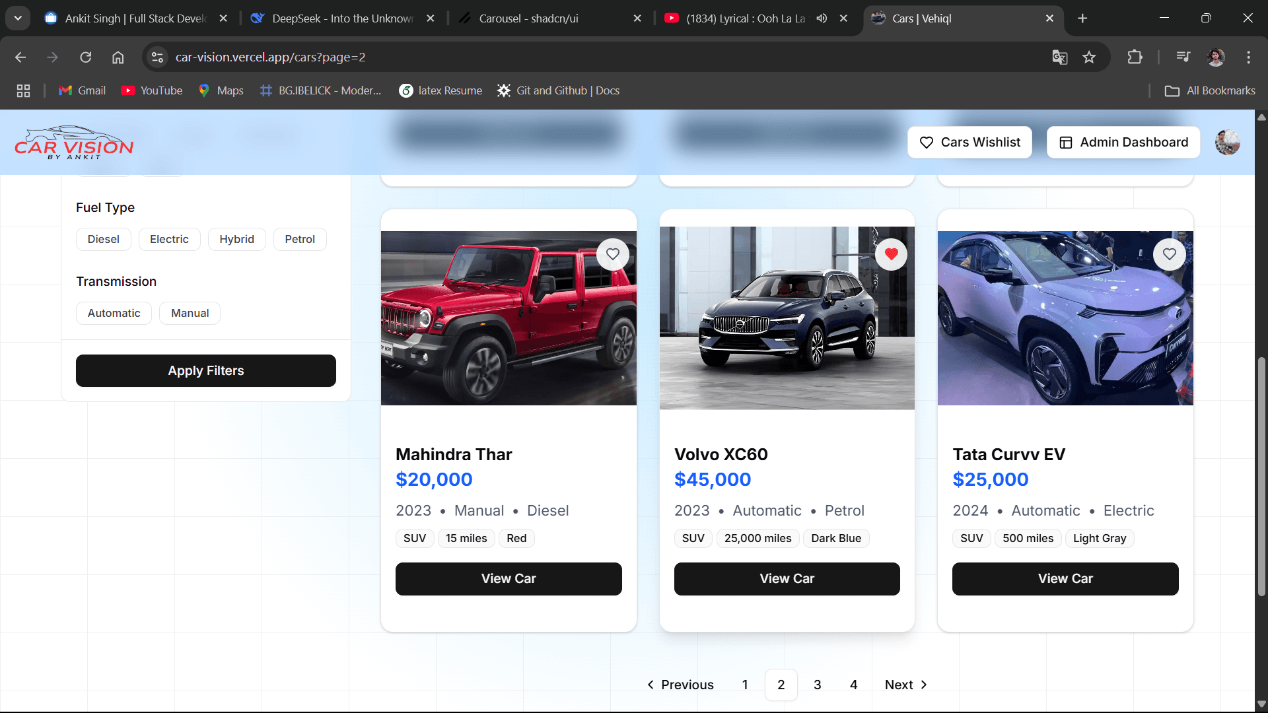Choose Manual transmission filter
This screenshot has width=1268, height=713.
pyautogui.click(x=190, y=313)
